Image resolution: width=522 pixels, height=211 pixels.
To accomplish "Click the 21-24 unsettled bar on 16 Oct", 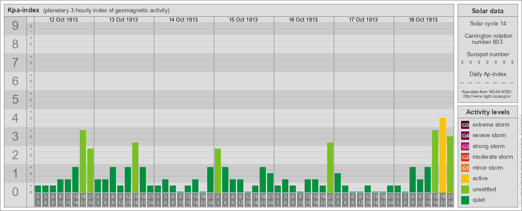I will (x=330, y=167).
